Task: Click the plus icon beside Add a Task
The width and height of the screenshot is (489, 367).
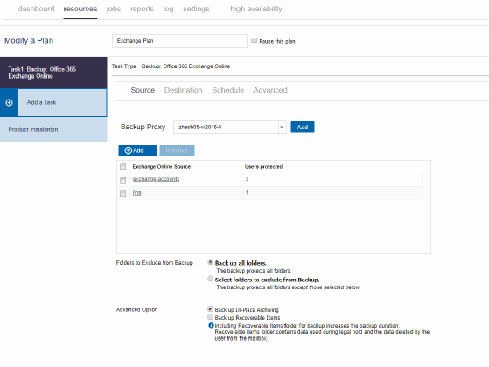Action: click(9, 102)
